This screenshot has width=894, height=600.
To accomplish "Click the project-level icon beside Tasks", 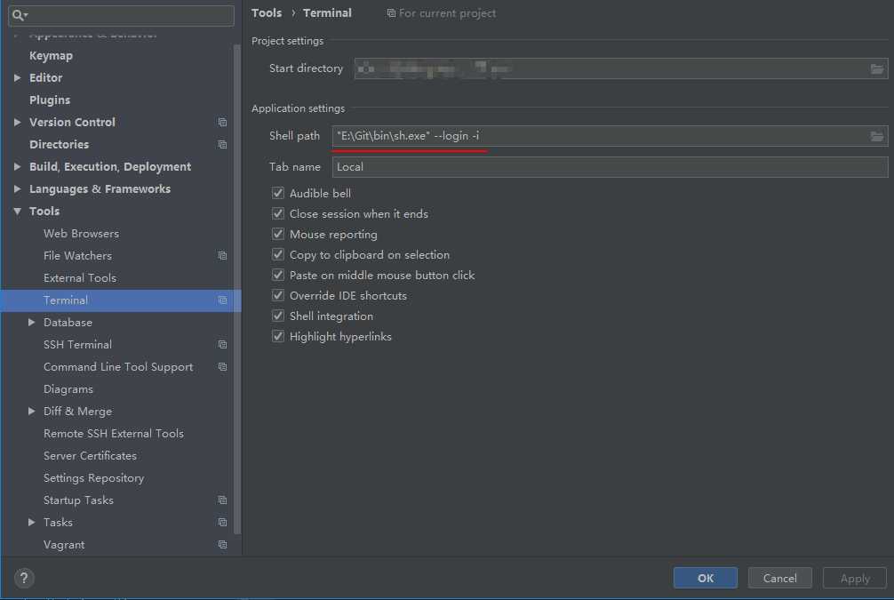I will coord(222,523).
